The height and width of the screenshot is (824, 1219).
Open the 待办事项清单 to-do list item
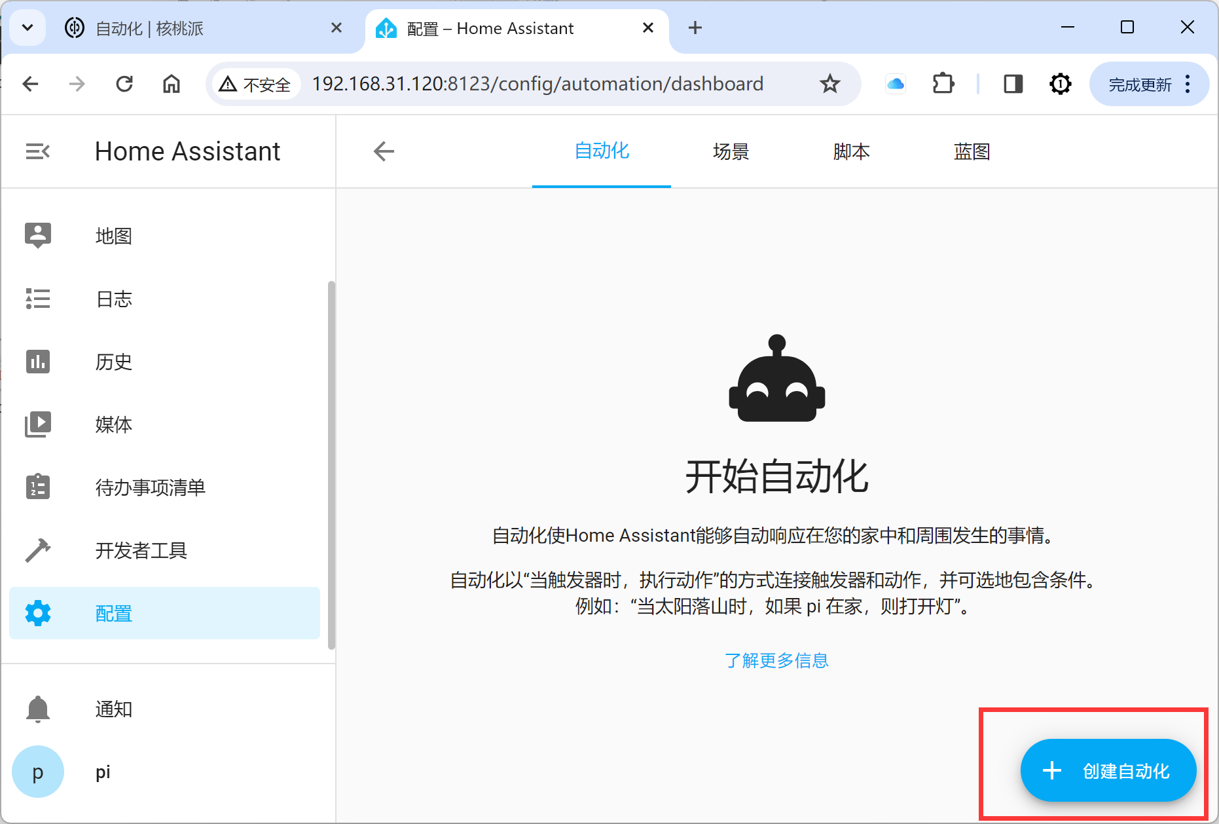164,487
